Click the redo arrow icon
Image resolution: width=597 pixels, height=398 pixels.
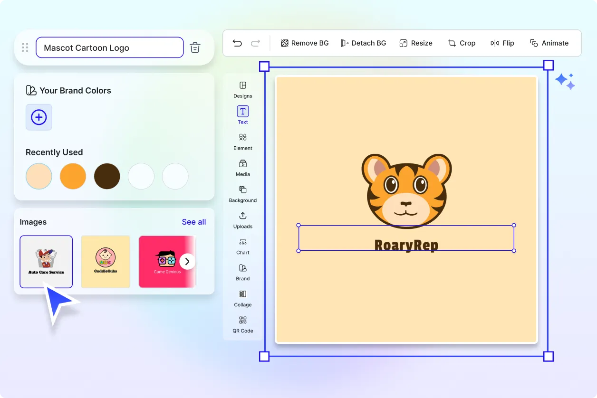coord(255,43)
